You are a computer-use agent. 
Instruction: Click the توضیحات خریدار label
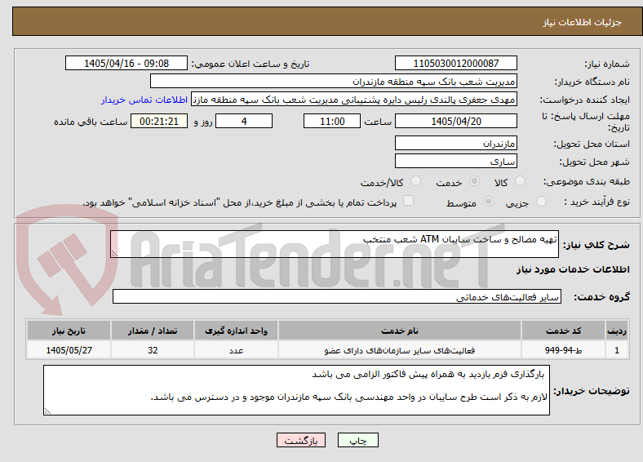click(x=592, y=391)
